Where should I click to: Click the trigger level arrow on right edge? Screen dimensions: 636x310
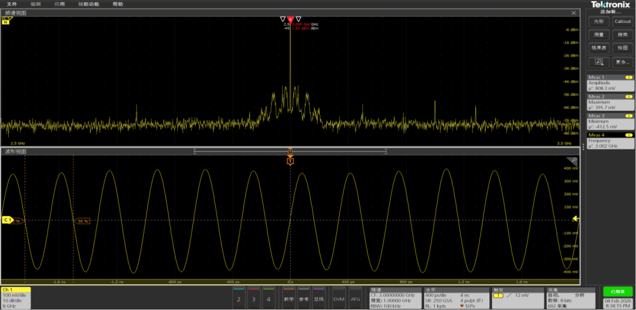point(576,219)
